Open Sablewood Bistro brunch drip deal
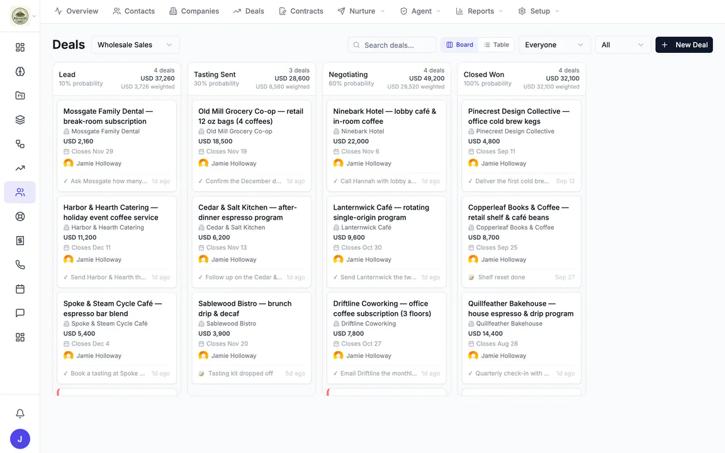The width and height of the screenshot is (725, 453). pos(252,338)
